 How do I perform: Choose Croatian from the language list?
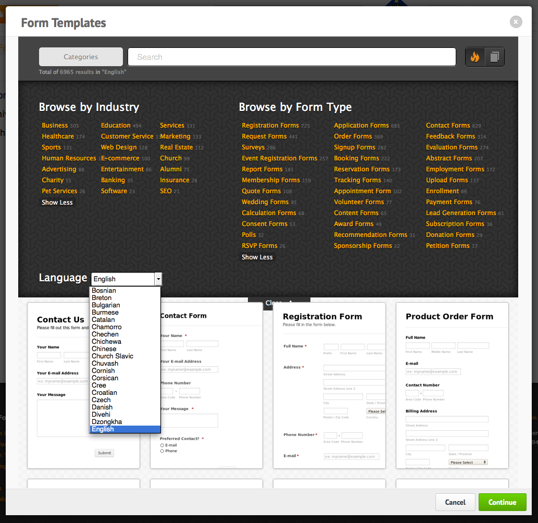(x=104, y=393)
